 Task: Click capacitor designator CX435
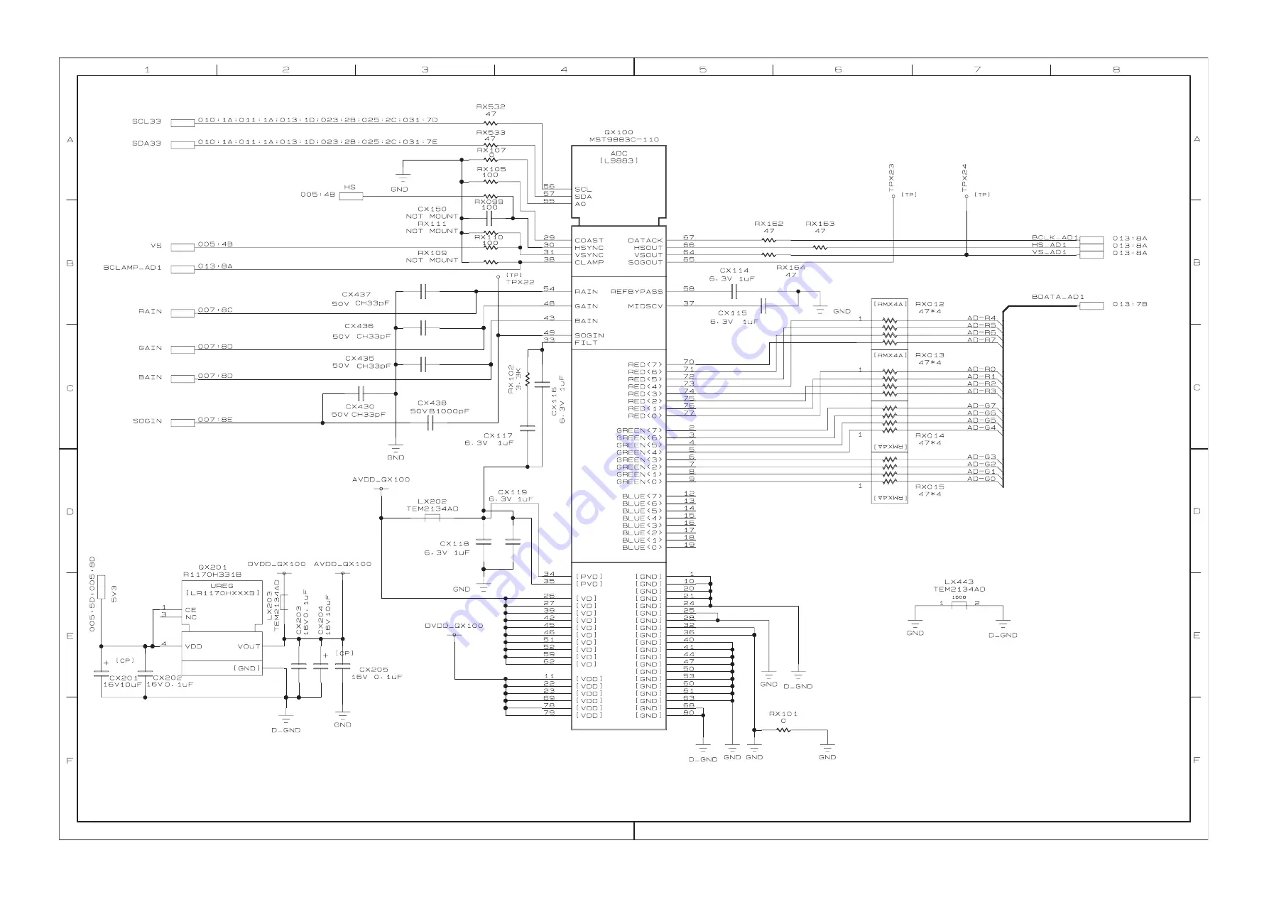[359, 359]
